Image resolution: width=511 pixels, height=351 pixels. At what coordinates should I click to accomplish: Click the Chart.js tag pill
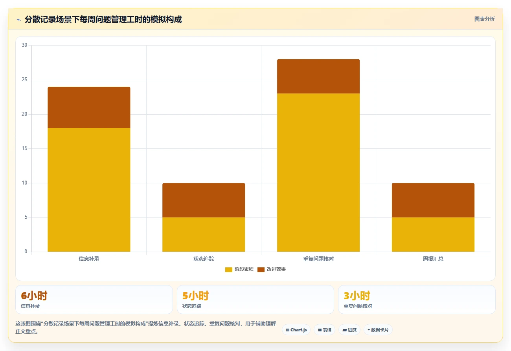(x=296, y=330)
